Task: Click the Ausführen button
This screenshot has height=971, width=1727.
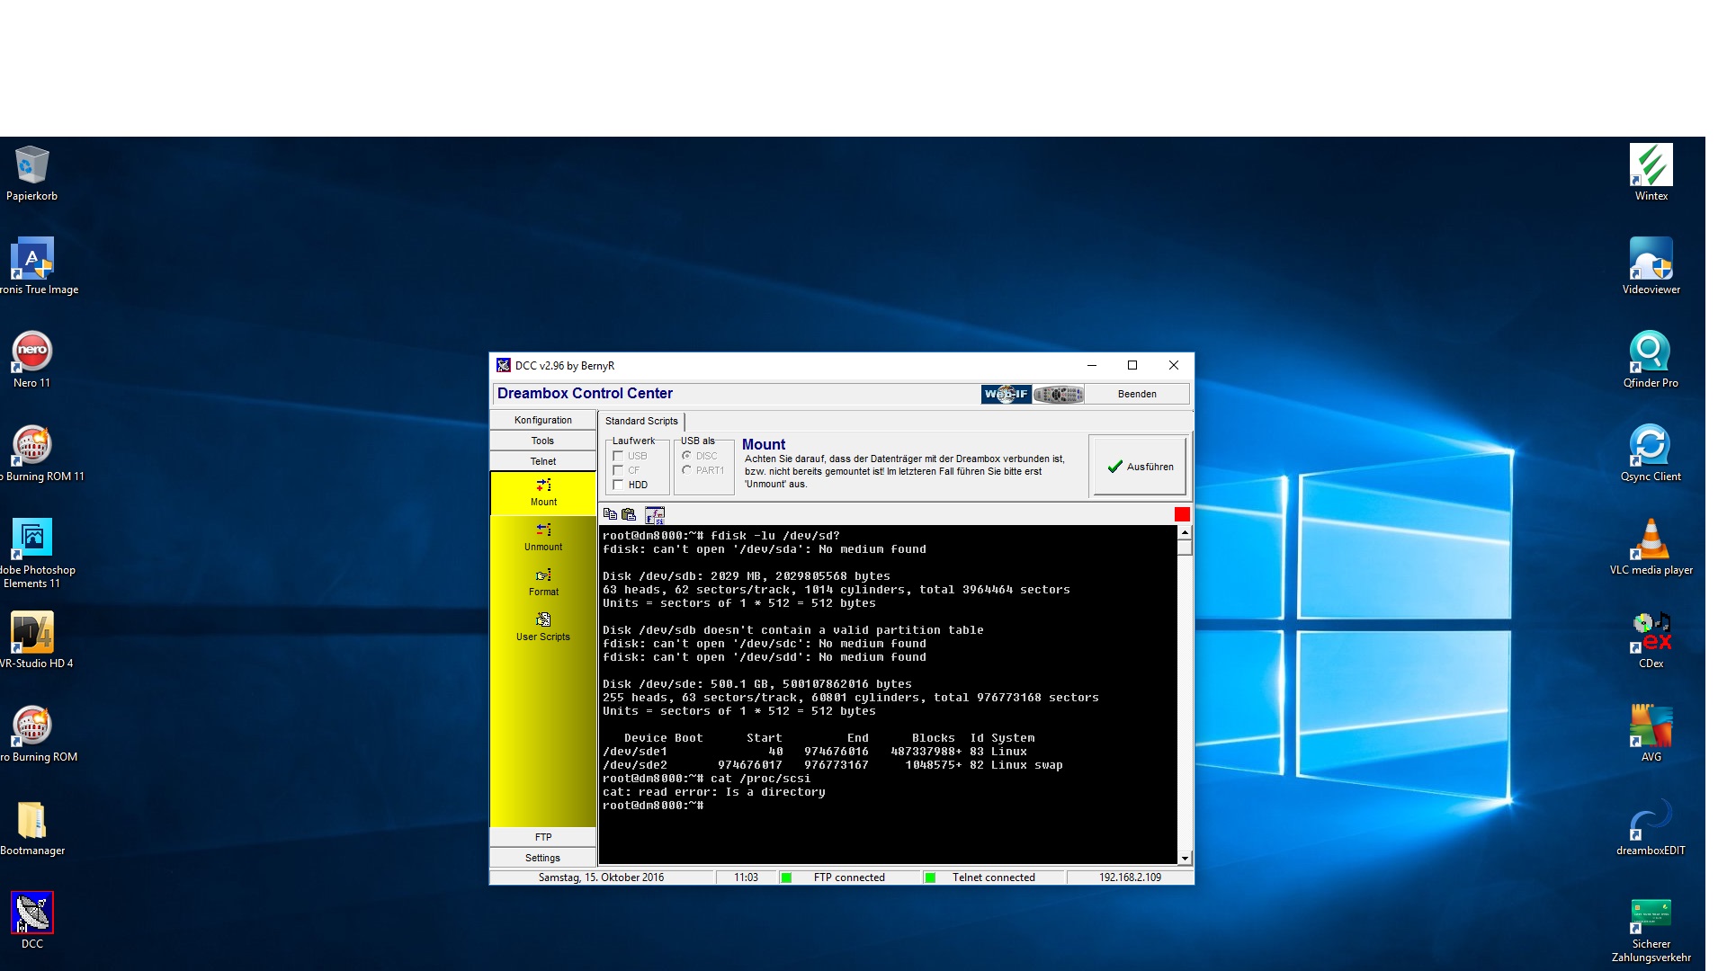Action: pos(1139,466)
